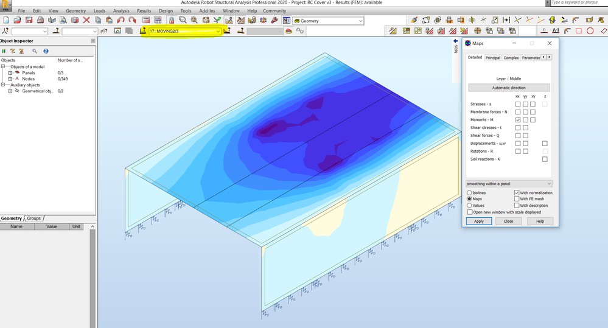Click the sine wave mode icon
This screenshot has width=608, height=328.
(x=299, y=31)
